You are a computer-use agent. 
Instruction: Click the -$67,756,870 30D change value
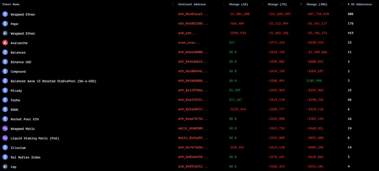tap(318, 14)
